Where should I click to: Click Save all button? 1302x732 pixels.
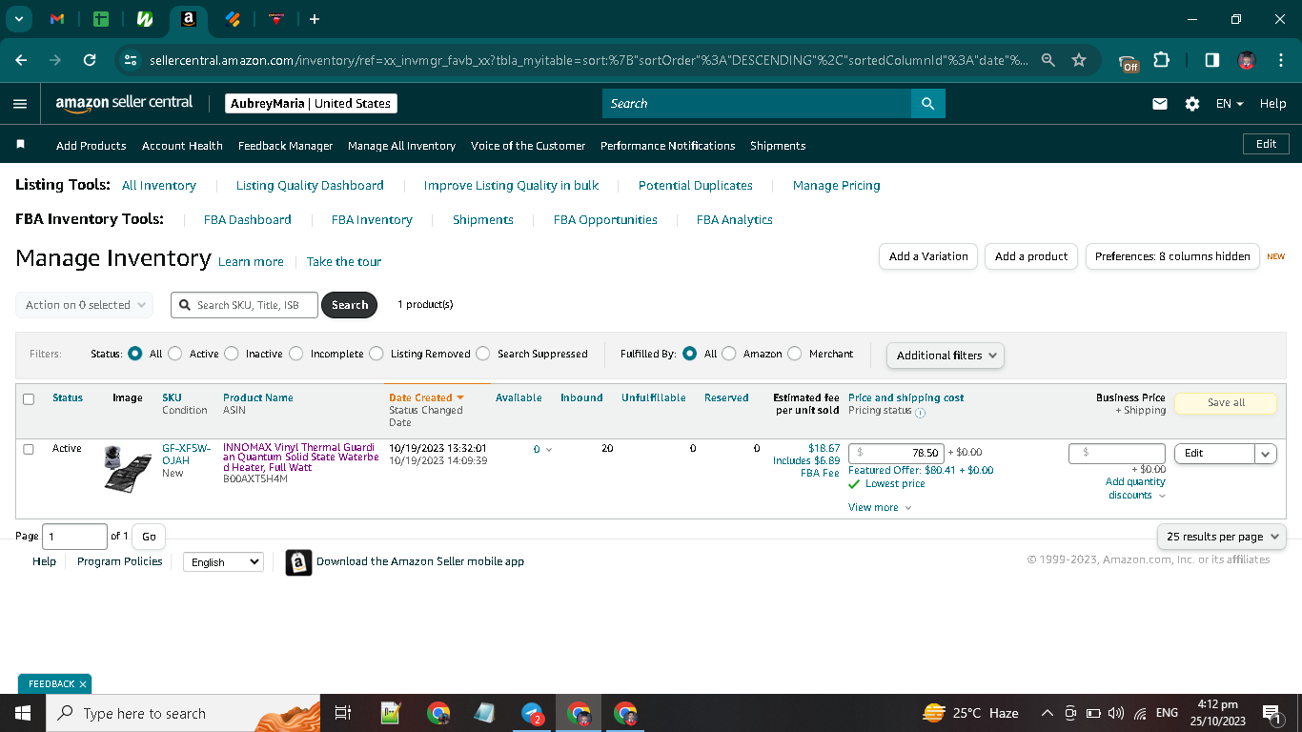[1226, 402]
